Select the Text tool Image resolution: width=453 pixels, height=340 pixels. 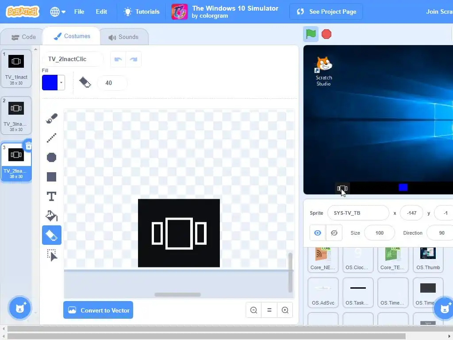click(x=52, y=196)
